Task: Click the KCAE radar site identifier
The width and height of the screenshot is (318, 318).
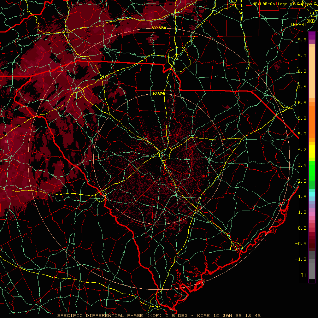Action: pyautogui.click(x=204, y=316)
